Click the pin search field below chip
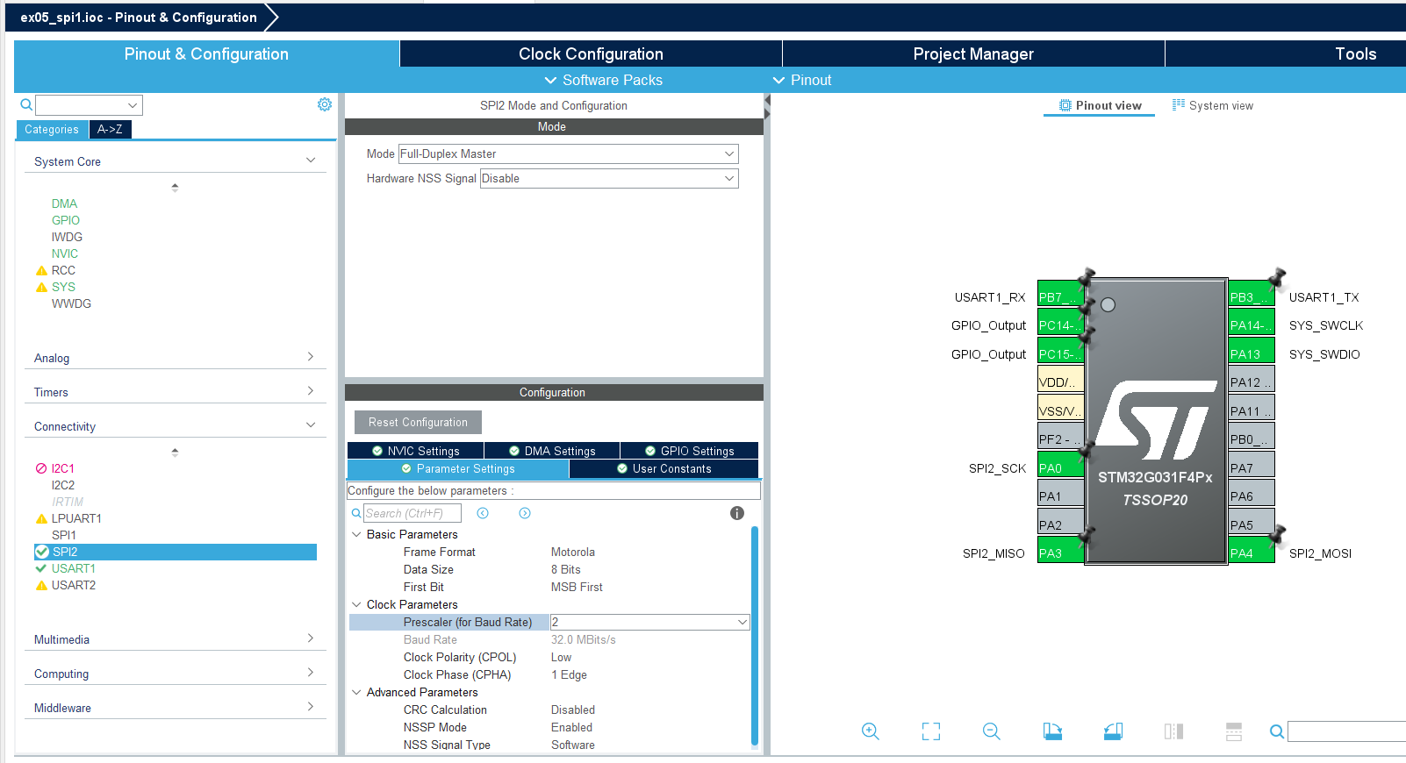Viewport: 1406px width, 763px height. pyautogui.click(x=1346, y=731)
